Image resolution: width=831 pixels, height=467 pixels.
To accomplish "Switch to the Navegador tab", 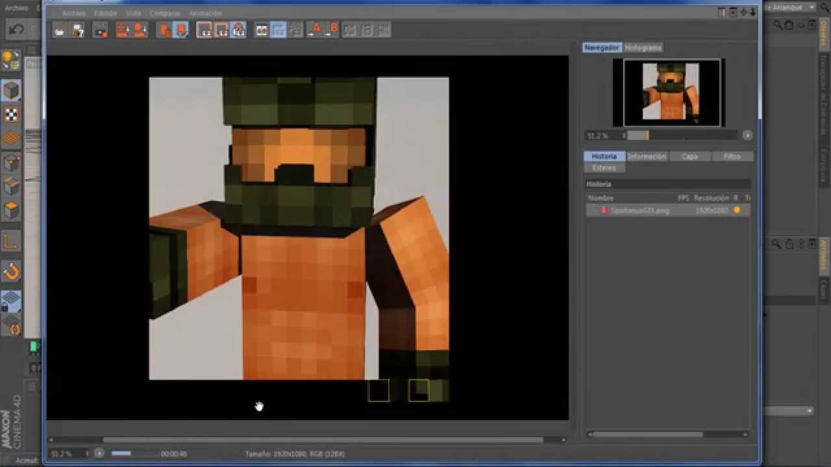I will pyautogui.click(x=602, y=47).
